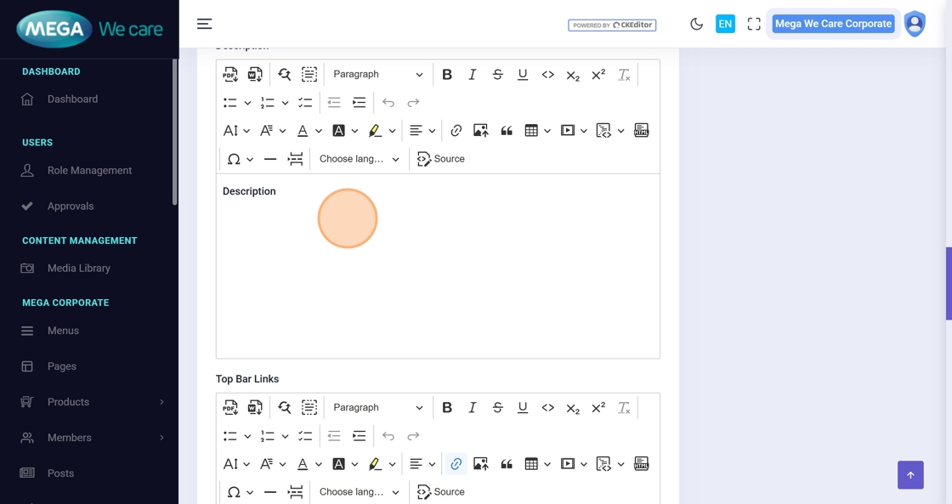Click to-do list icon in Description editor

point(305,103)
